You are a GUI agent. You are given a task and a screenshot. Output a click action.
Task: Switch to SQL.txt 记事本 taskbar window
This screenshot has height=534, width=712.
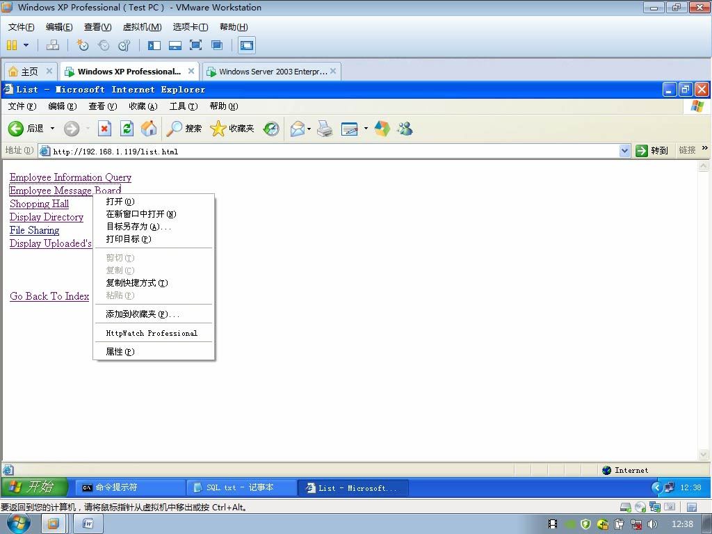(x=241, y=487)
